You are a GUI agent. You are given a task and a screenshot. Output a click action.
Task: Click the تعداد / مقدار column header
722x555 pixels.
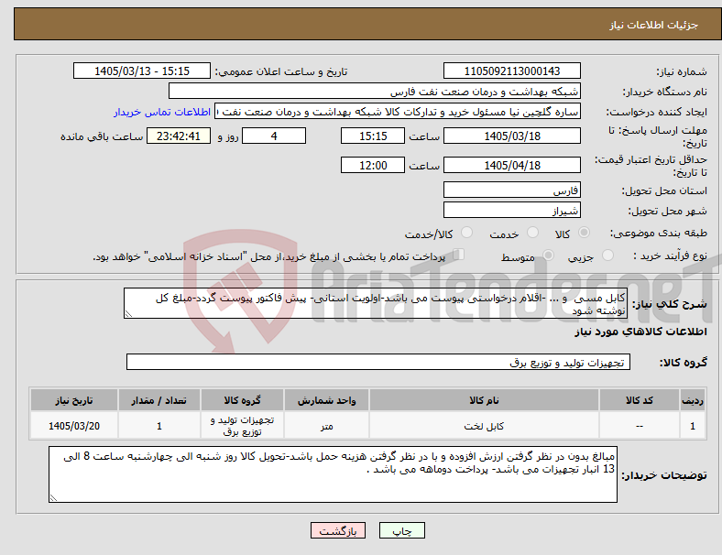coord(159,400)
